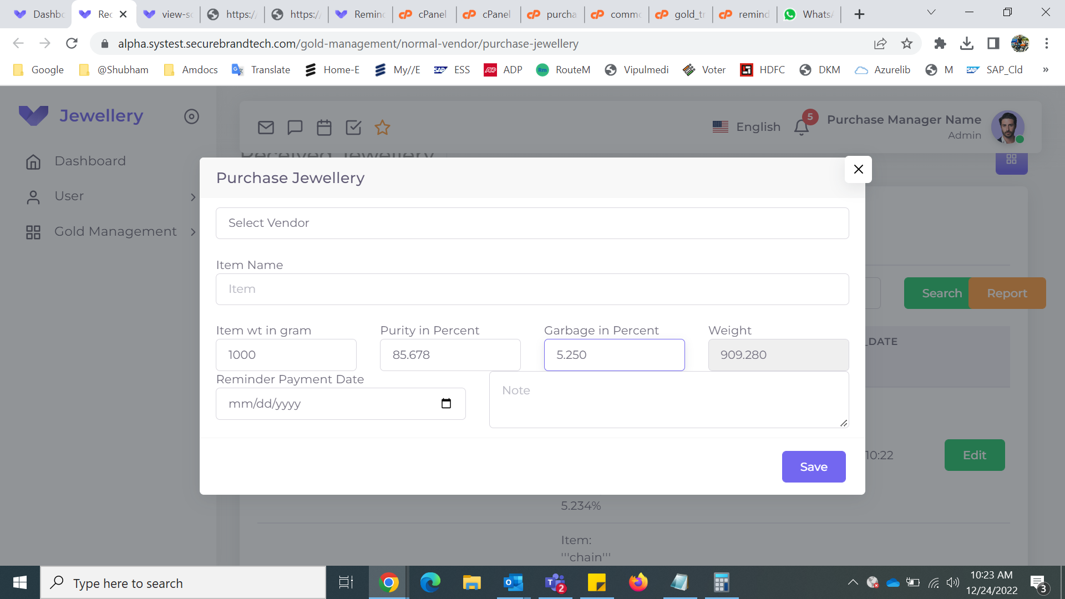Open Calculator from Windows taskbar

tap(721, 582)
